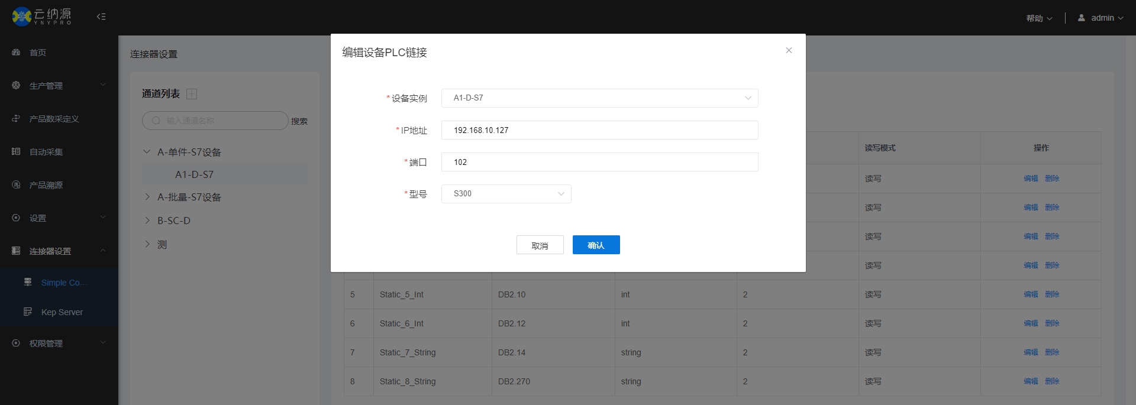The image size is (1136, 405).
Task: Click the 生产管理 sidebar icon
Action: pyautogui.click(x=16, y=86)
